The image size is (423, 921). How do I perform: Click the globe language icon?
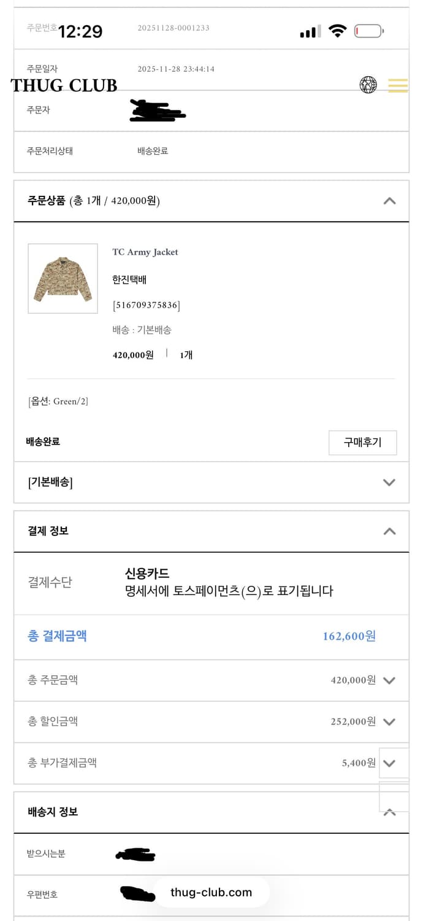pyautogui.click(x=367, y=85)
